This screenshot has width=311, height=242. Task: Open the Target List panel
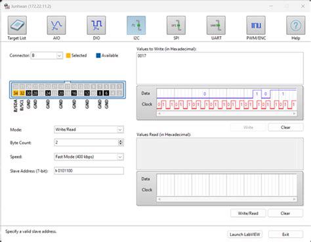pyautogui.click(x=17, y=26)
